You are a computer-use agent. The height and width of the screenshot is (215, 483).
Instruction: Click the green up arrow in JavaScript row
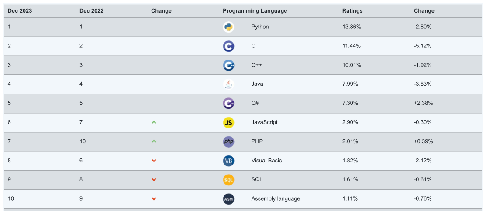pos(154,122)
